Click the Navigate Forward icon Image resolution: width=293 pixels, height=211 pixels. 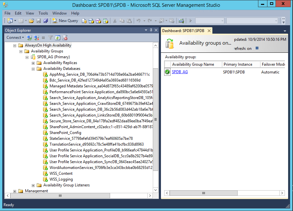(172, 21)
